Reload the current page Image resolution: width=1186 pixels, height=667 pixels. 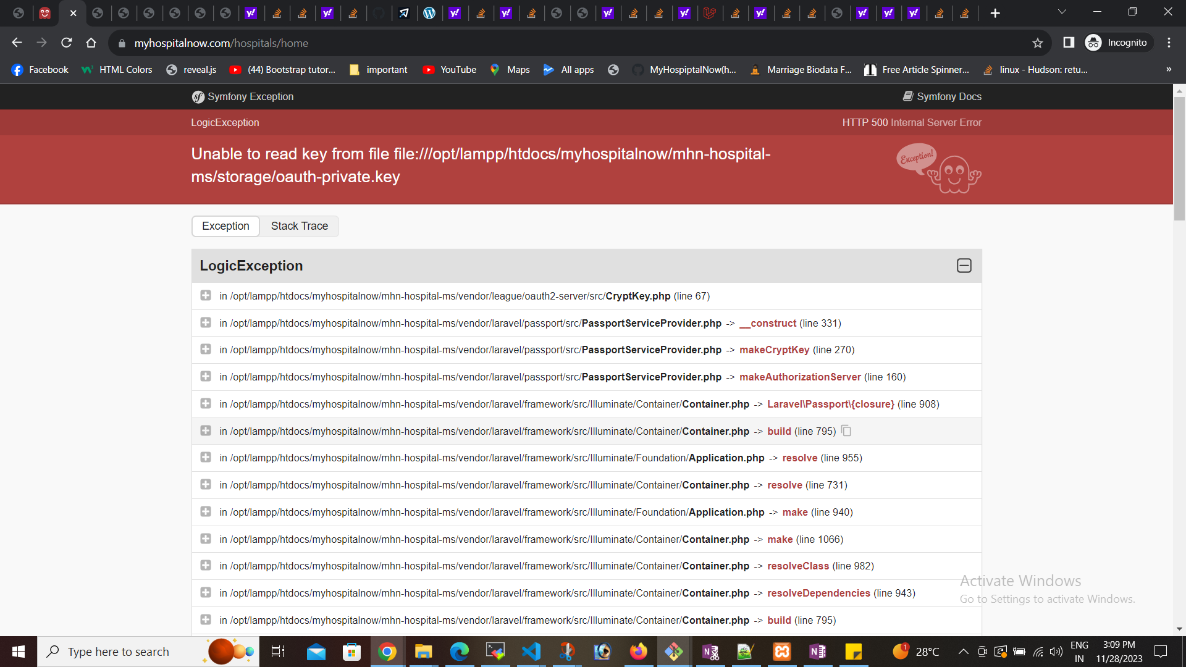click(x=67, y=43)
